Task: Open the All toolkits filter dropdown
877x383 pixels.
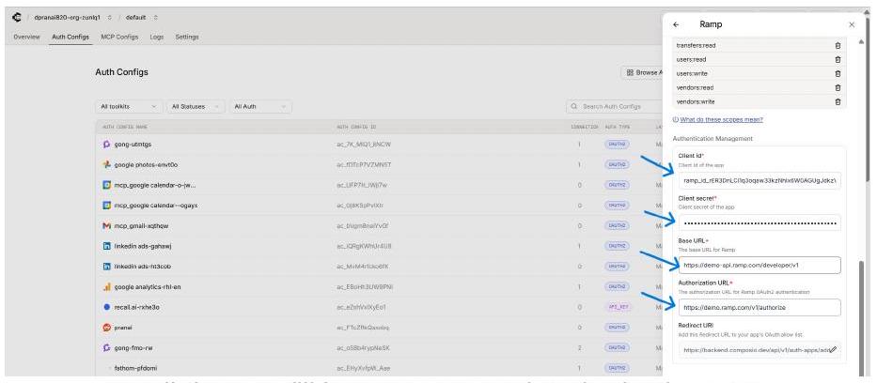Action: pos(129,106)
